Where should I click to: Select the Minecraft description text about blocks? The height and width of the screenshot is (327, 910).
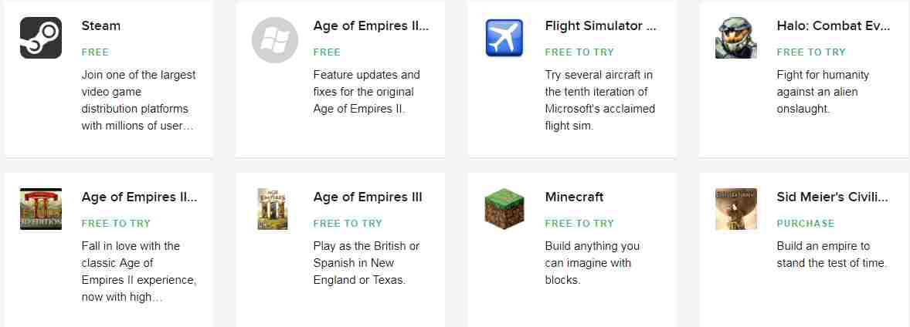[592, 263]
